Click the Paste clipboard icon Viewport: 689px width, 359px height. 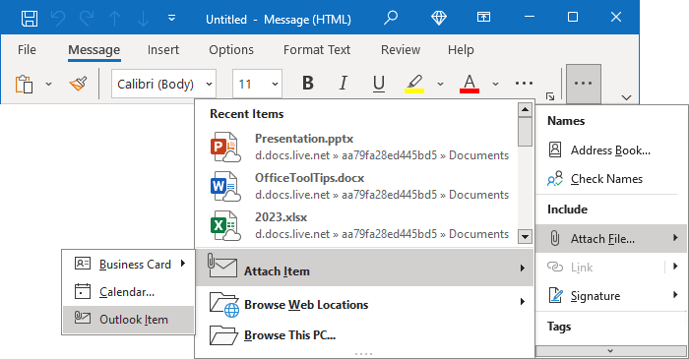25,84
